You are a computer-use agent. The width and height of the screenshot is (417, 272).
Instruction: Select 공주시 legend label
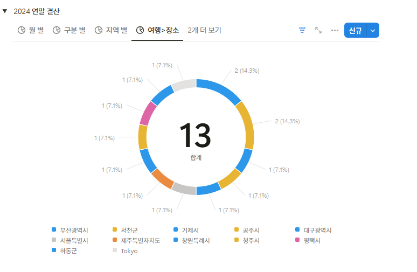[x=251, y=230]
